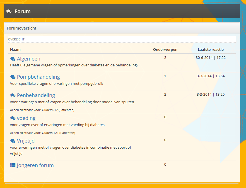Select the OVERZICHT breadcrumb tab
246x188 pixels.
tap(16, 39)
